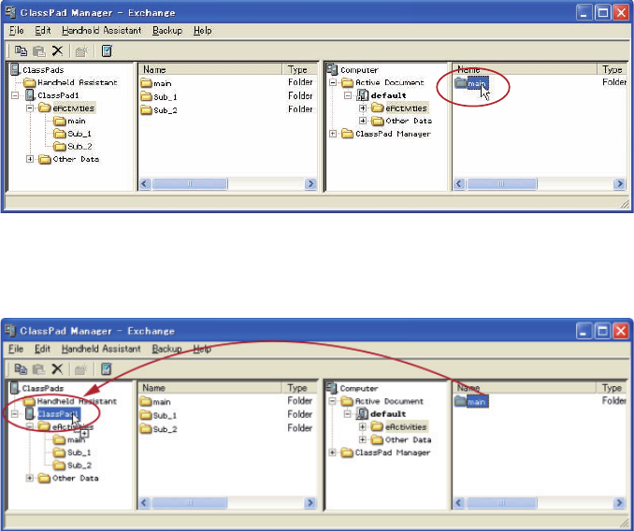Click the horizontal scrollbar thumb under the lower window ClassPad list
The height and width of the screenshot is (531, 634).
click(189, 503)
